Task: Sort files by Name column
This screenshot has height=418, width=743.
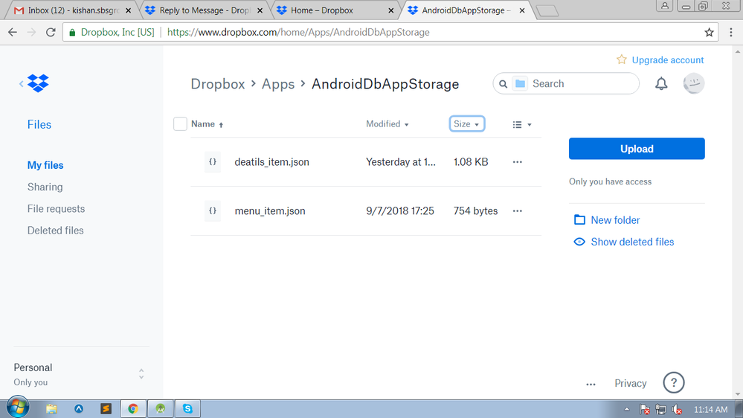Action: pos(207,124)
